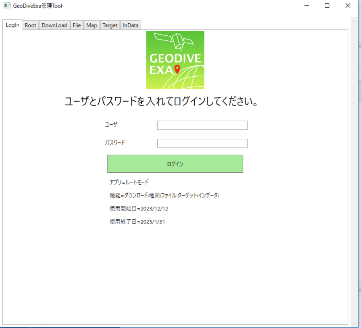
Task: Switch to the InData tab
Action: pyautogui.click(x=130, y=25)
